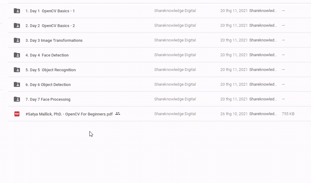Click folder icon for Day 7 Face Processing
Viewport: 311px width, 183px height.
click(17, 99)
